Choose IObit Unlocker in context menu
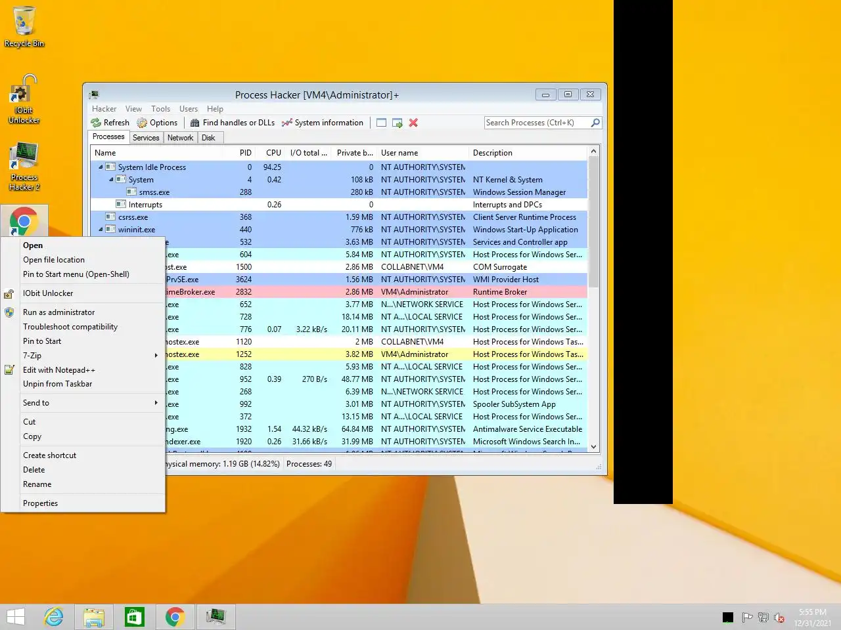Viewport: 841px width, 630px height. [83, 293]
